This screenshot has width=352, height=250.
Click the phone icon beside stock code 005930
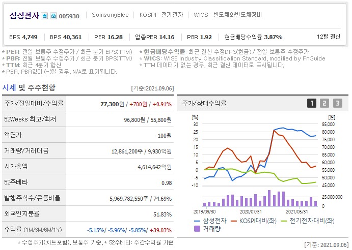click(x=53, y=16)
